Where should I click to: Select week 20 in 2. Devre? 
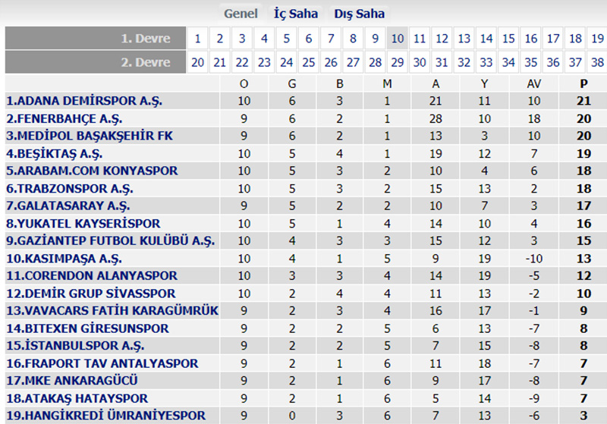tap(197, 62)
